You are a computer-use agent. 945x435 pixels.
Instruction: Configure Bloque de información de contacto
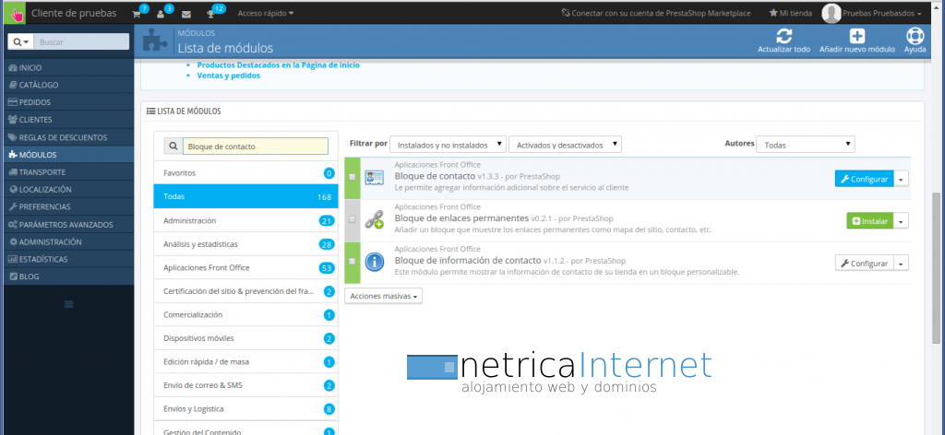pyautogui.click(x=864, y=263)
